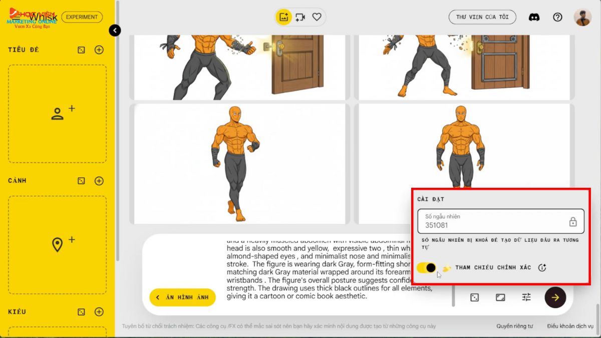Open the settings sliders icon in prompt bar
The width and height of the screenshot is (601, 338).
click(526, 297)
